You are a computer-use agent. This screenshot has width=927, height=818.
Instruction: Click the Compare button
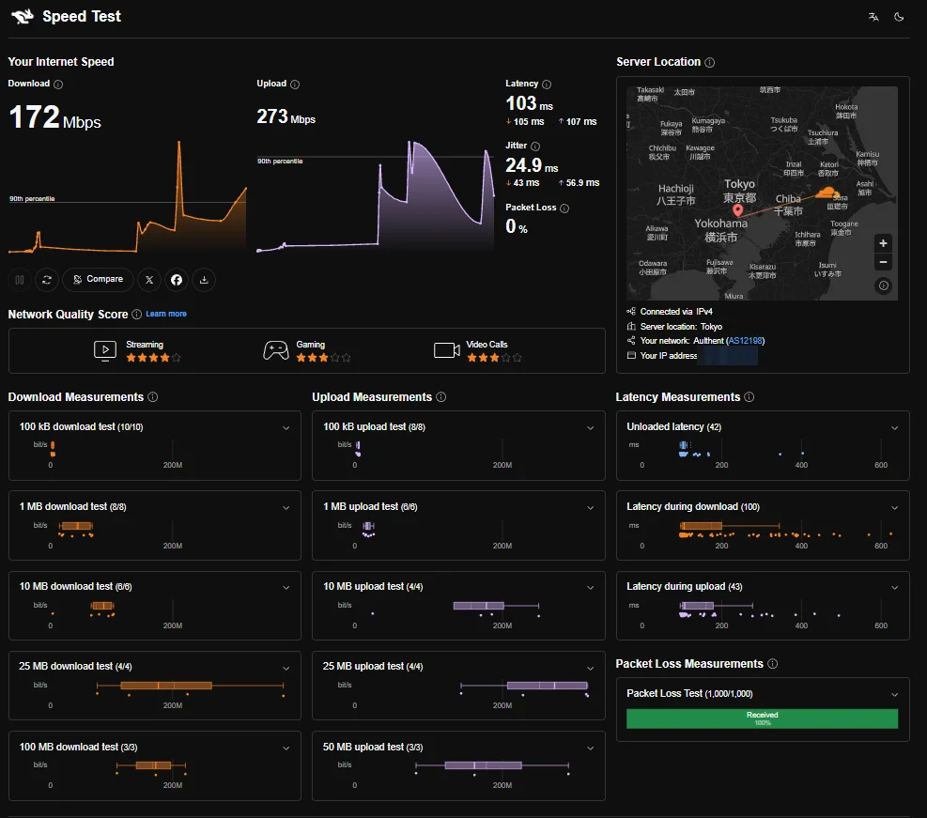click(98, 280)
